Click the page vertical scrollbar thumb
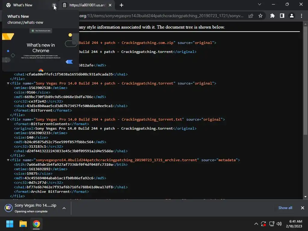The width and height of the screenshot is (308, 231). [305, 81]
